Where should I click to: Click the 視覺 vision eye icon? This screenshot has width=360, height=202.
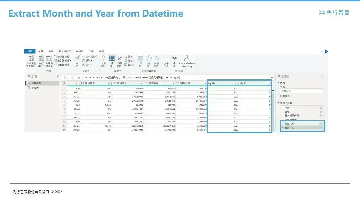[174, 58]
